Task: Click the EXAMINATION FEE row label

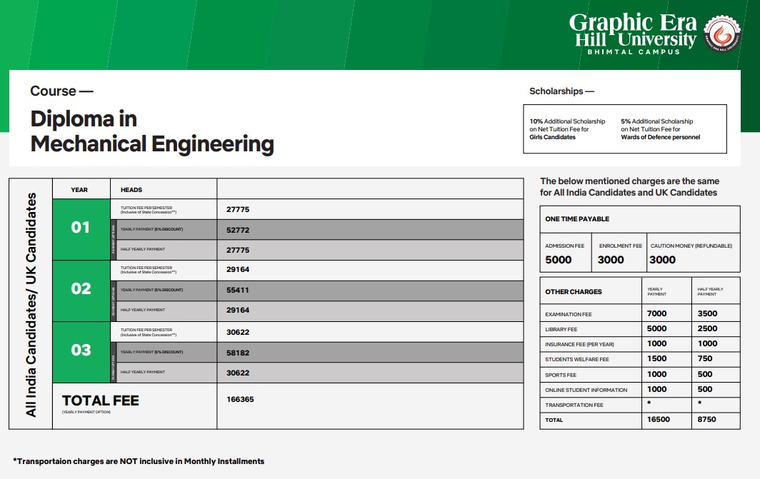Action: [569, 314]
